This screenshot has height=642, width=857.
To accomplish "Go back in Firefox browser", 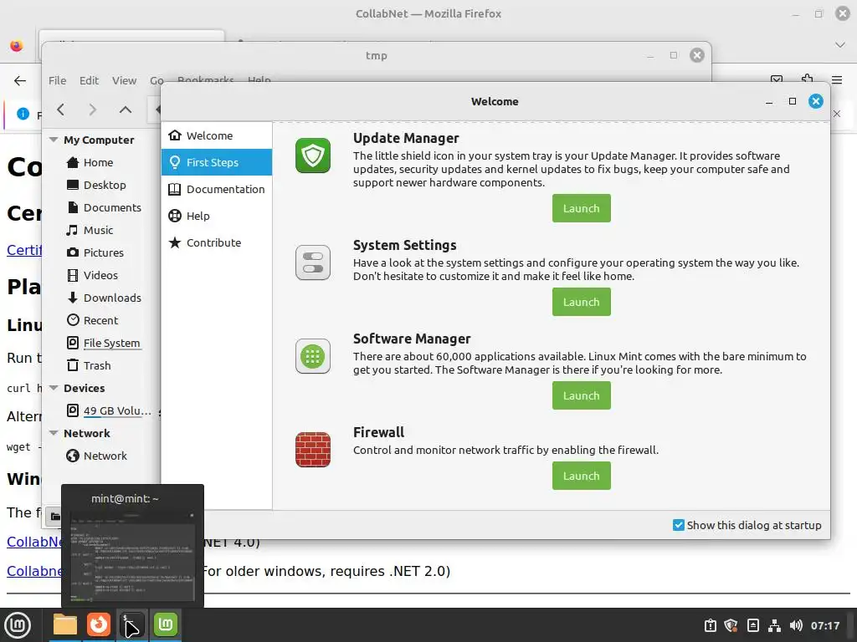I will (20, 81).
